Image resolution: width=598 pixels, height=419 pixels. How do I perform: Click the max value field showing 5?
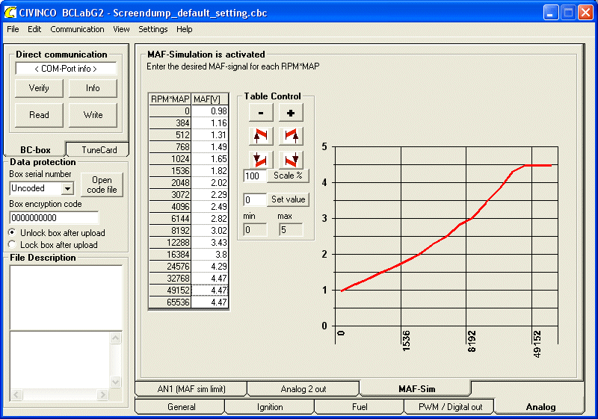291,230
